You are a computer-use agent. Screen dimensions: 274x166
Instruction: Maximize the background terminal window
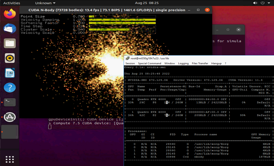click(228, 30)
